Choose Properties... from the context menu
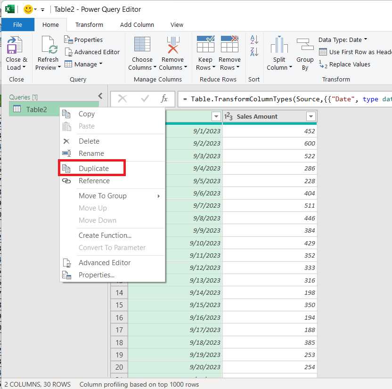392x389 pixels. point(112,275)
